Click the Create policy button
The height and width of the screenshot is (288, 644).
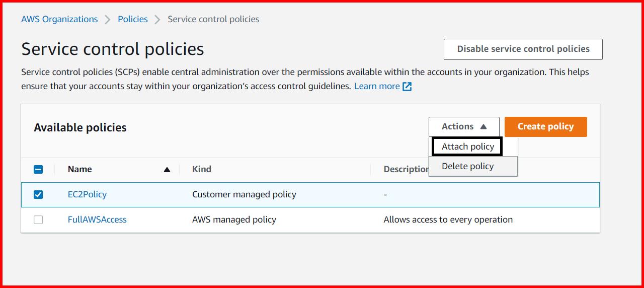pos(546,127)
